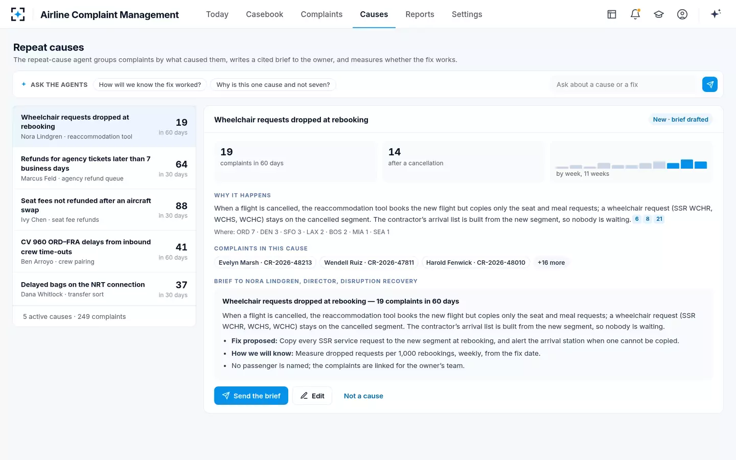Open complaint Harold Fenwick CR-2026-48010

click(476, 263)
